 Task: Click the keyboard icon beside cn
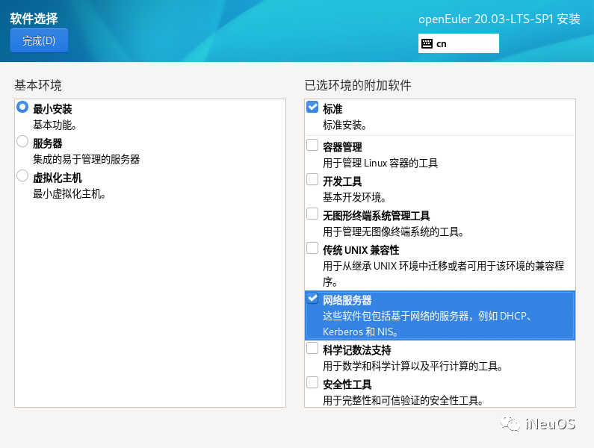point(427,43)
